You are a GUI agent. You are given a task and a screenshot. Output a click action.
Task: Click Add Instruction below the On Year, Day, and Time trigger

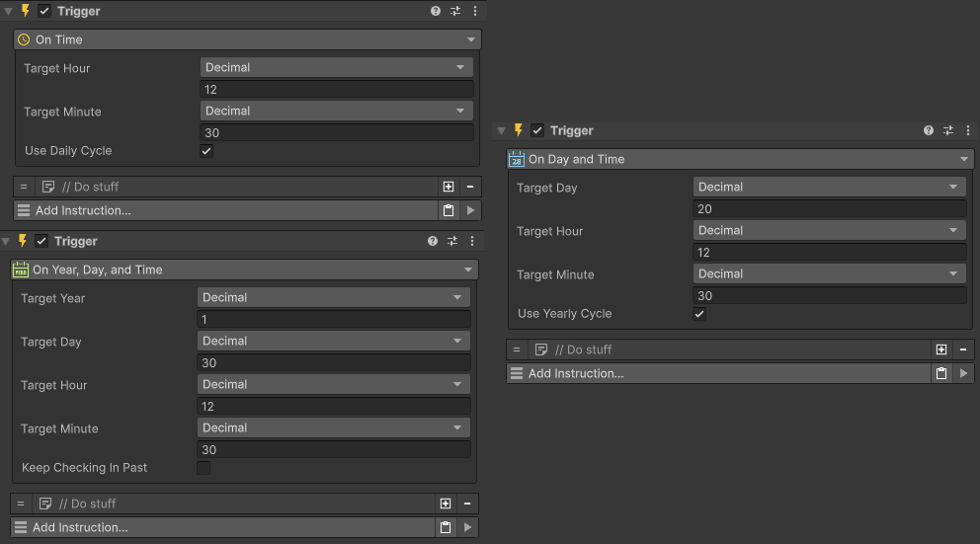click(222, 527)
